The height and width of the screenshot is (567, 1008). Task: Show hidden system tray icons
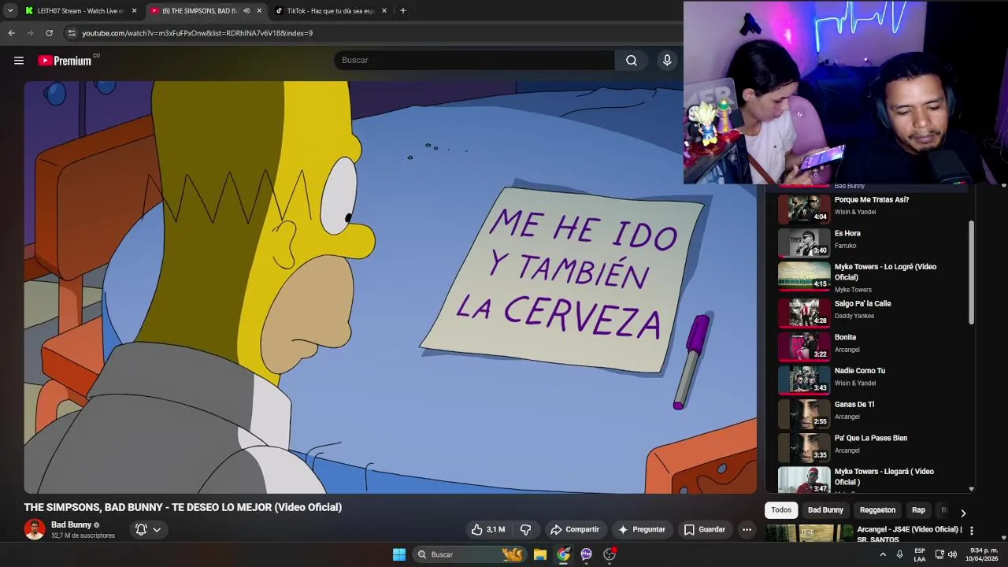tap(883, 554)
